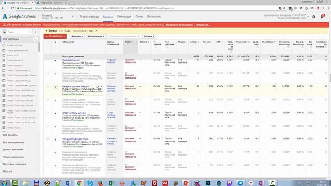Open Firefox from the taskbar
The height and width of the screenshot is (186, 331).
pos(101,183)
